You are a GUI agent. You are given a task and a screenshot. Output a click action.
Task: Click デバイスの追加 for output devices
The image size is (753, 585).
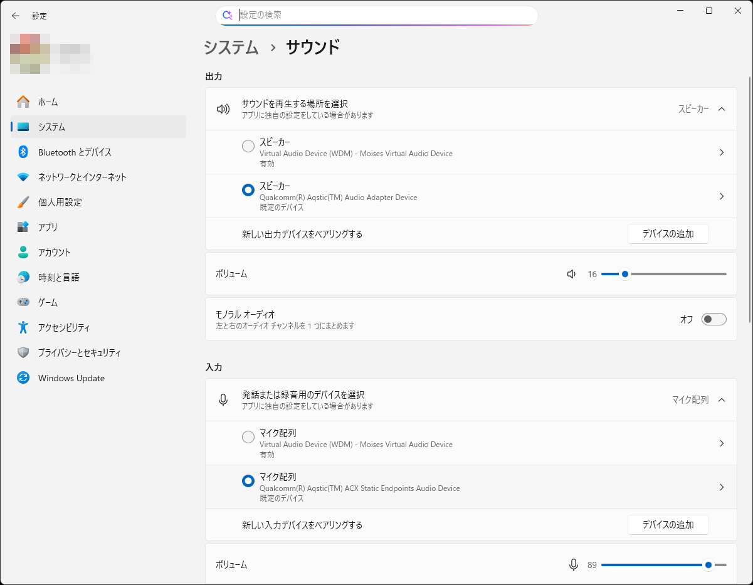(x=668, y=233)
